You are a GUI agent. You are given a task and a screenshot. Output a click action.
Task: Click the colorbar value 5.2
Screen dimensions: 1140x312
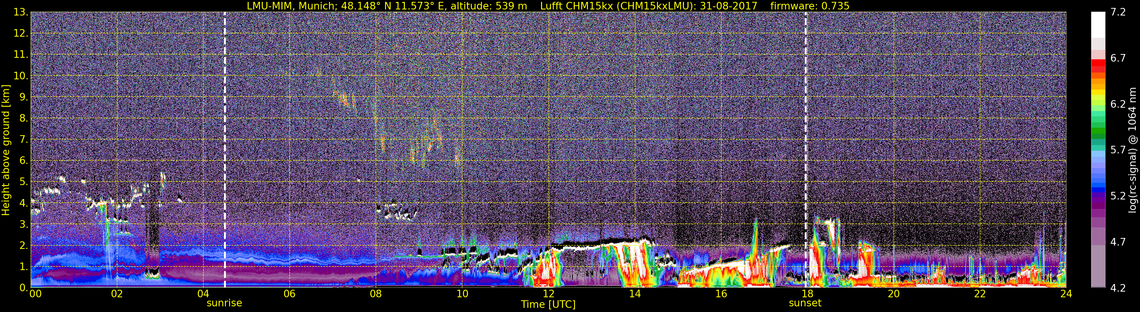[1118, 196]
